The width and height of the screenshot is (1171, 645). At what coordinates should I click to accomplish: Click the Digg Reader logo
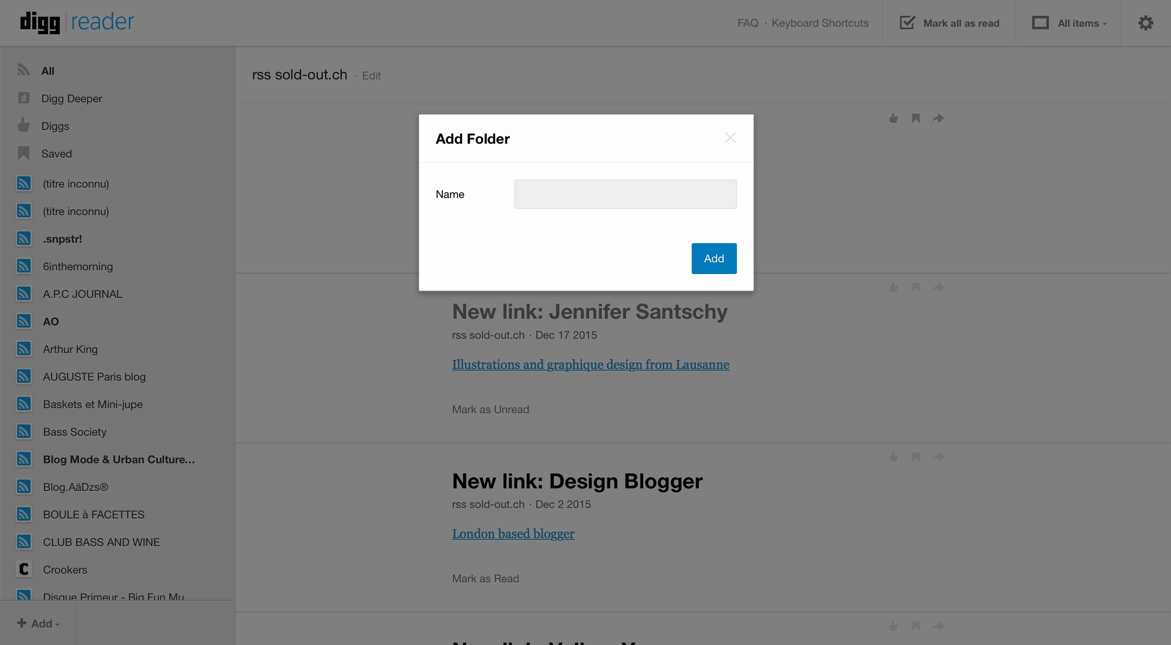pos(77,22)
